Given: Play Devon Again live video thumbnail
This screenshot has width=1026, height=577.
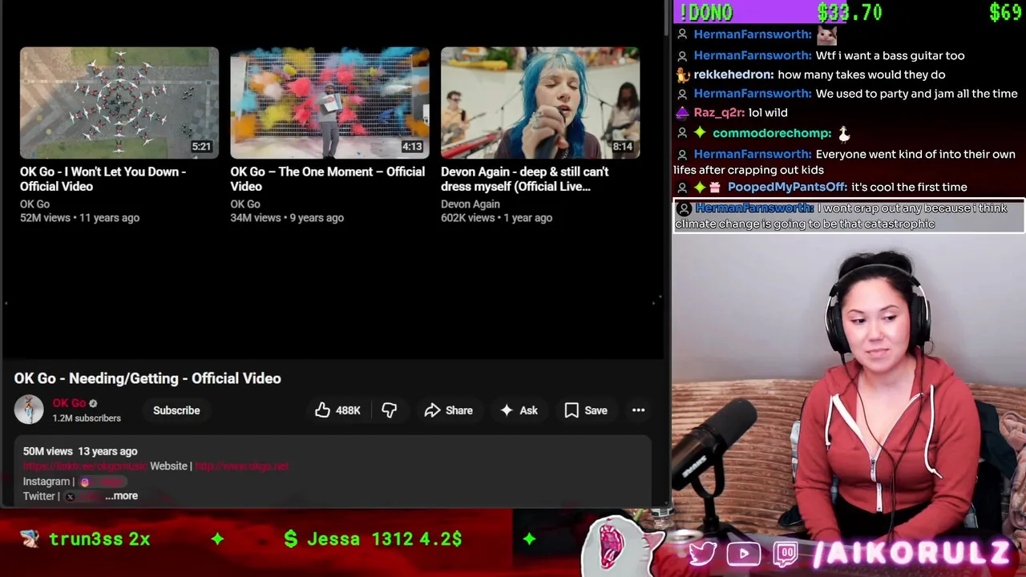Looking at the screenshot, I should click(540, 103).
